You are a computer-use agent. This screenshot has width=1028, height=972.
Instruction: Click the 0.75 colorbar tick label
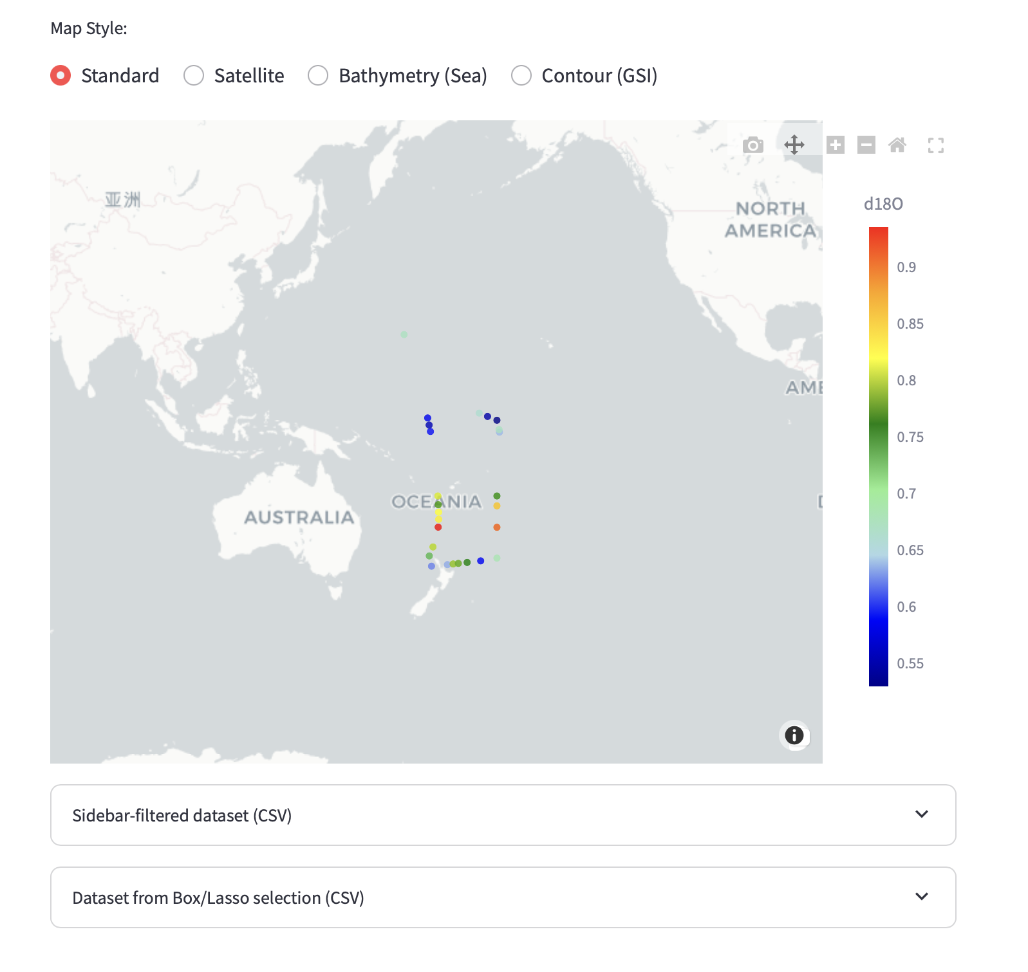[x=910, y=437]
